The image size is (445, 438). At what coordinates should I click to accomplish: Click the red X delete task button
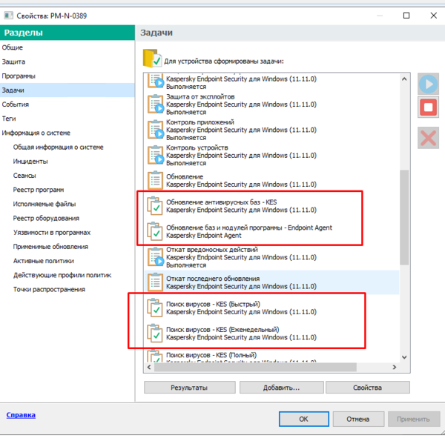428,138
